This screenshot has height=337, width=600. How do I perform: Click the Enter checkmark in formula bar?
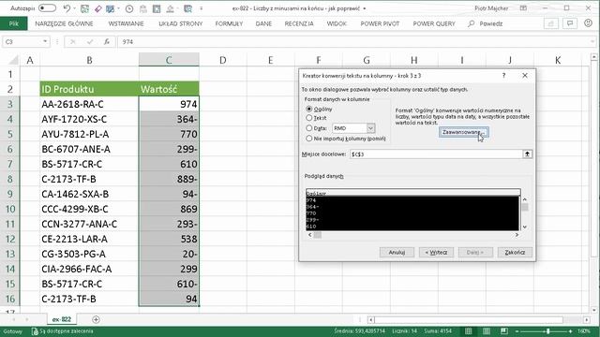[x=90, y=41]
